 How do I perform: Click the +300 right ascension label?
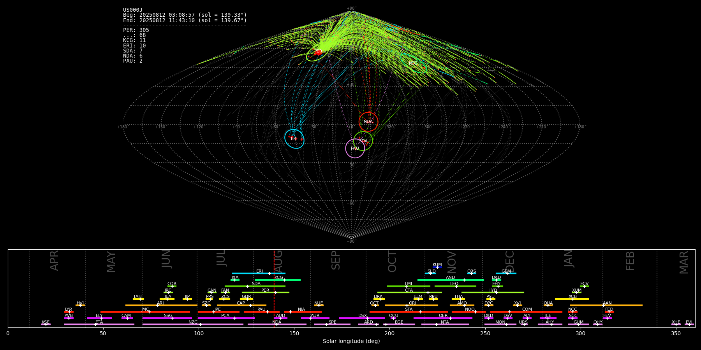pos(426,127)
